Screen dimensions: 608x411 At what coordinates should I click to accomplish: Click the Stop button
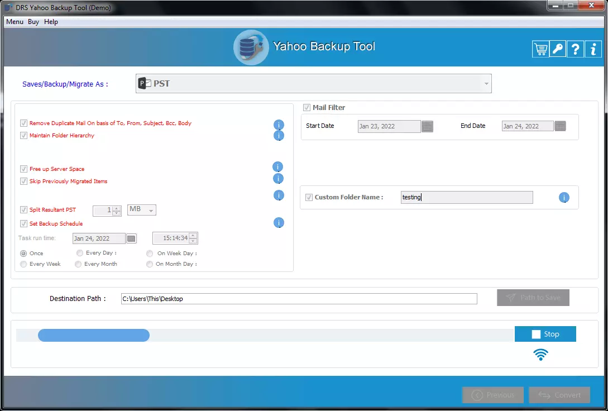point(545,334)
